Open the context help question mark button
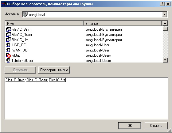The width and height of the screenshot is (172, 133). 162,4
